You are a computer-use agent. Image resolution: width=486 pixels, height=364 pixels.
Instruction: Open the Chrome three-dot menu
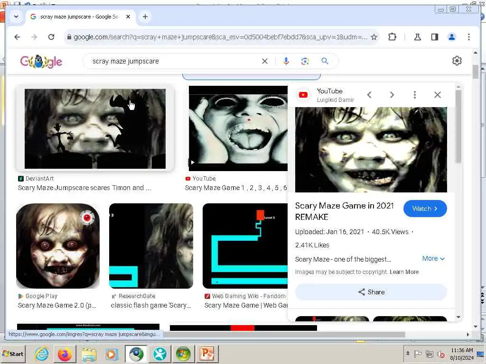click(x=468, y=37)
